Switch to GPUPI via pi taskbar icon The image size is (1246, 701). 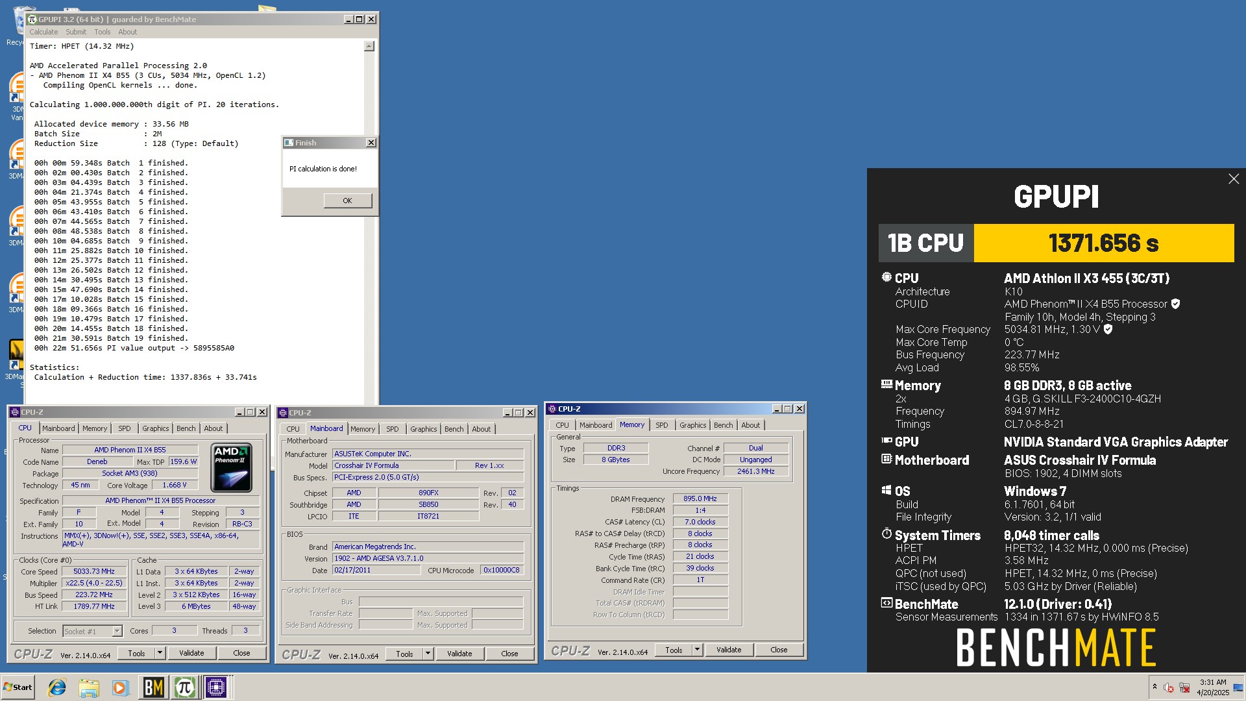pyautogui.click(x=184, y=687)
